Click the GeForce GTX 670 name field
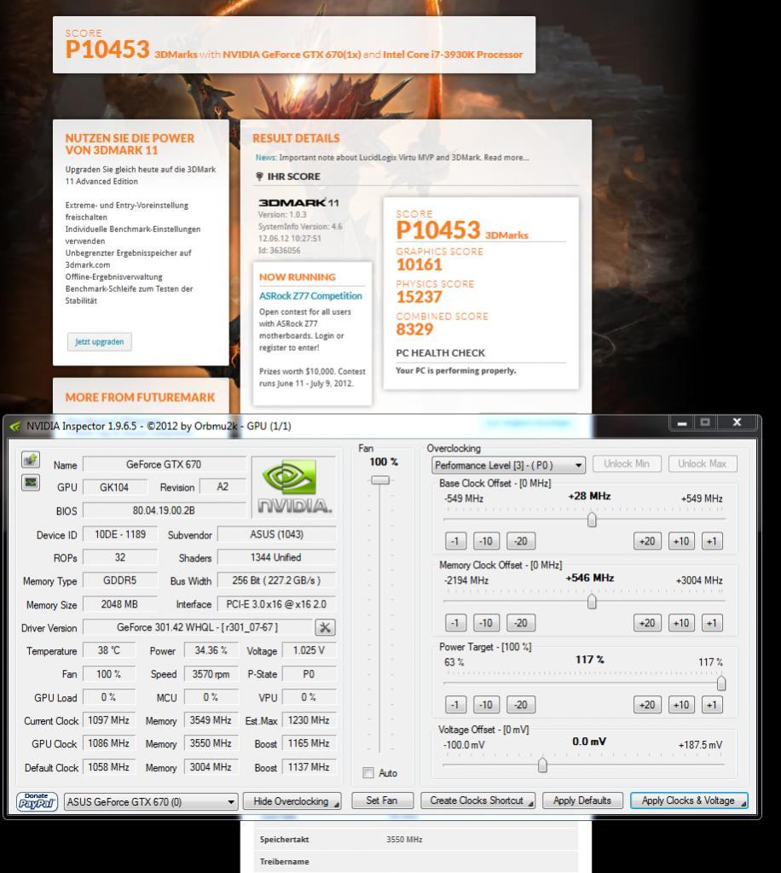The width and height of the screenshot is (781, 873). click(x=164, y=464)
